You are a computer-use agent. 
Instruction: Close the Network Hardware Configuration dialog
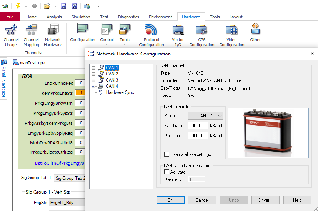point(312,54)
